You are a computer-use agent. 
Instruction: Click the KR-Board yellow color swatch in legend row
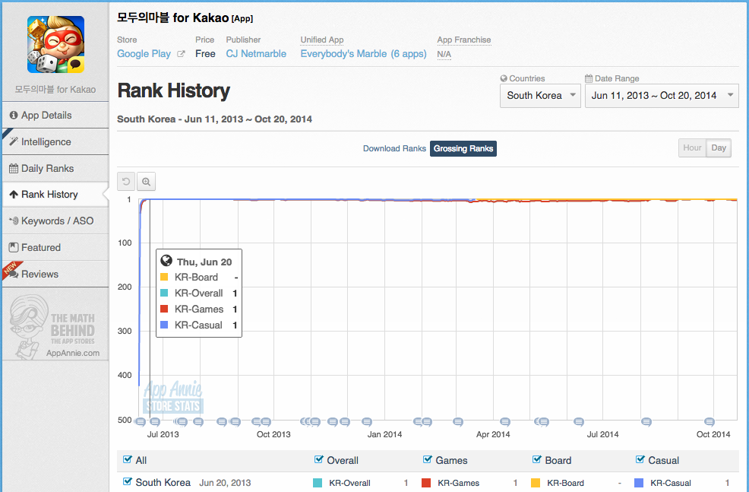536,483
